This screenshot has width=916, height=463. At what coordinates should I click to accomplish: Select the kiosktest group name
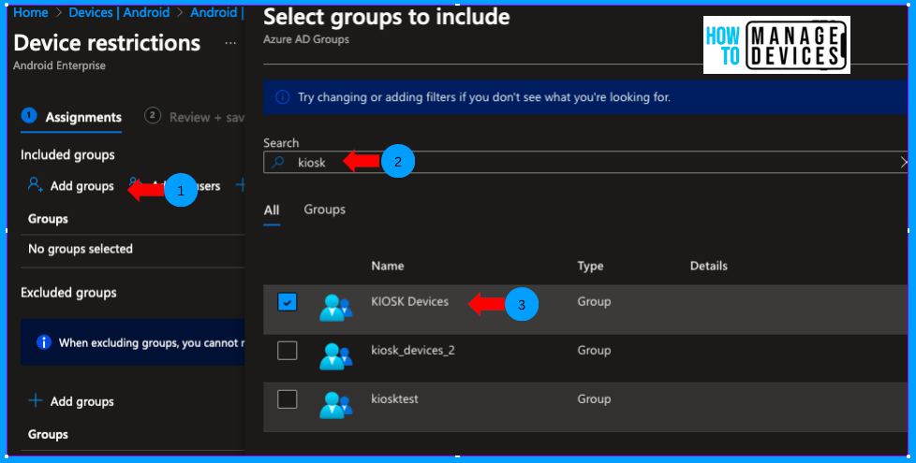(395, 398)
